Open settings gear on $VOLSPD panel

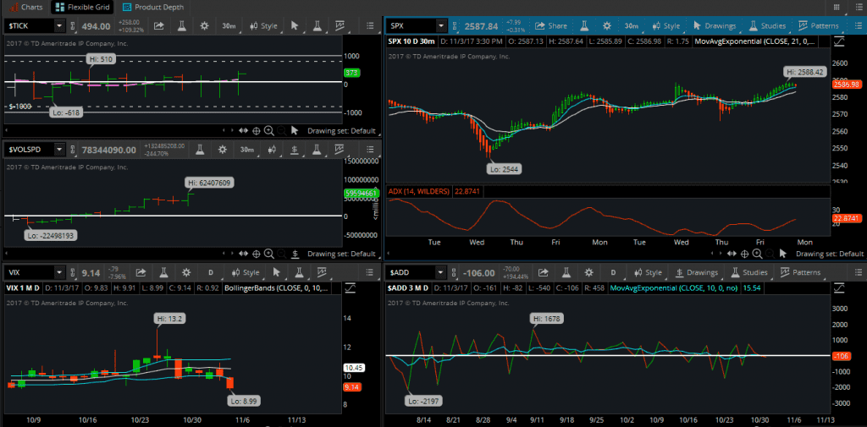tap(223, 149)
